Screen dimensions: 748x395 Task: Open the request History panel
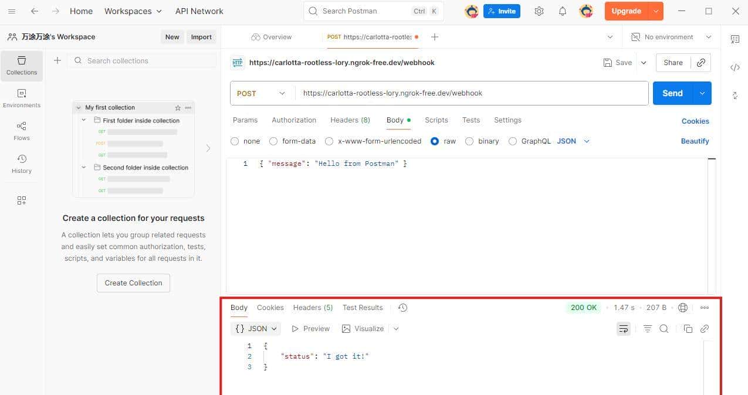[x=21, y=164]
